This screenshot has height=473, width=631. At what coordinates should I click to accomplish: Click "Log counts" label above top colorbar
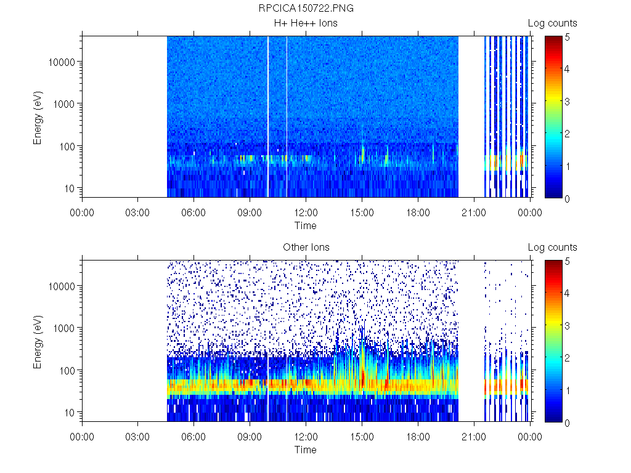pos(553,23)
